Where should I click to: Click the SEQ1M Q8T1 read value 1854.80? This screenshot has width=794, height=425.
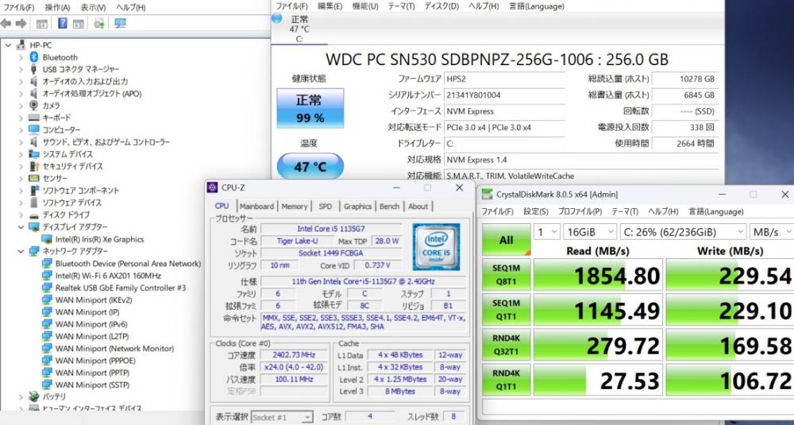(598, 275)
